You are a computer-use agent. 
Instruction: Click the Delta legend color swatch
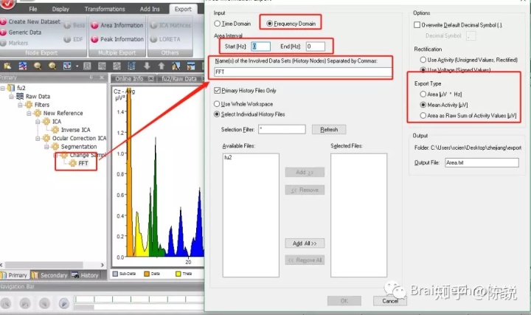point(147,274)
